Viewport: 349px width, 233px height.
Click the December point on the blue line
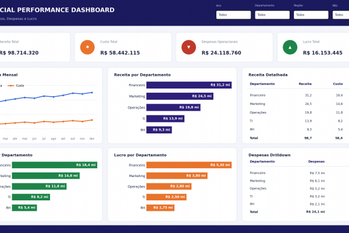[92, 93]
